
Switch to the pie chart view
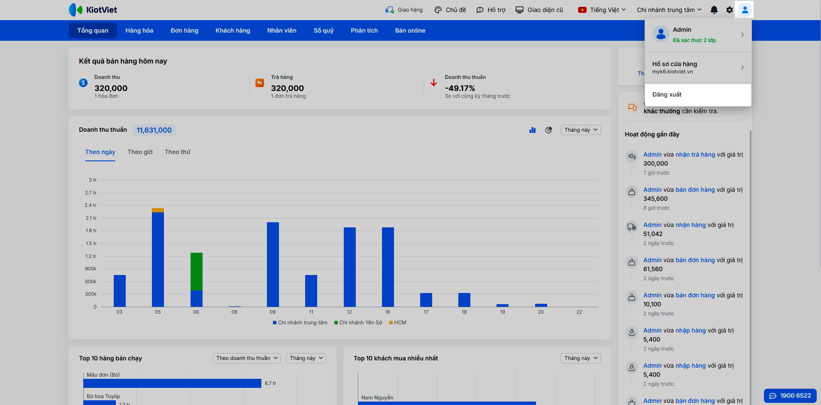tap(548, 130)
